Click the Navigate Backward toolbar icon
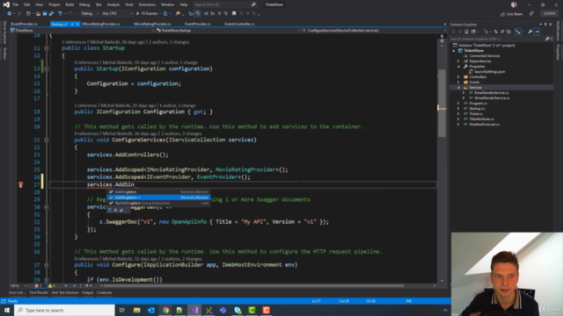563x316 pixels. (10, 14)
